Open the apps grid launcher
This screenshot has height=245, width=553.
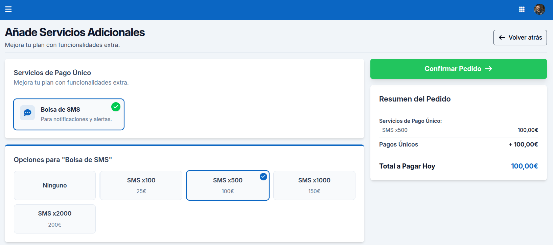click(522, 9)
